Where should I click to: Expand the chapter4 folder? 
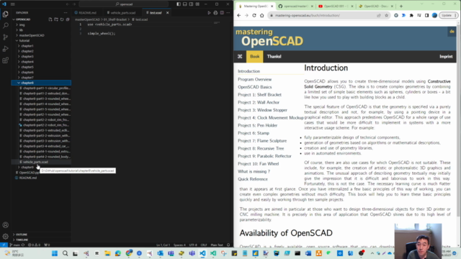[x=27, y=62]
